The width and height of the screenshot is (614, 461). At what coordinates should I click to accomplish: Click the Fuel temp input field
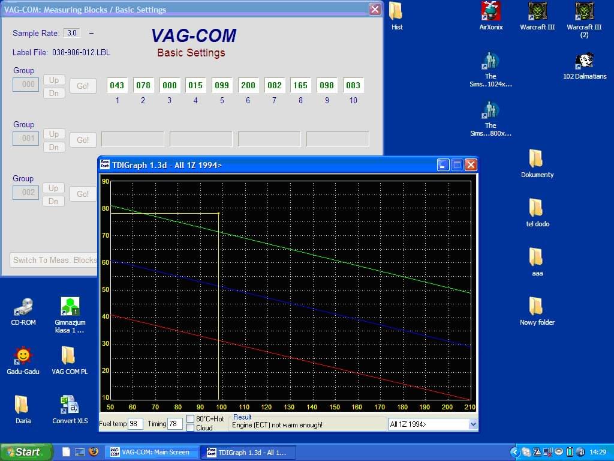point(135,424)
